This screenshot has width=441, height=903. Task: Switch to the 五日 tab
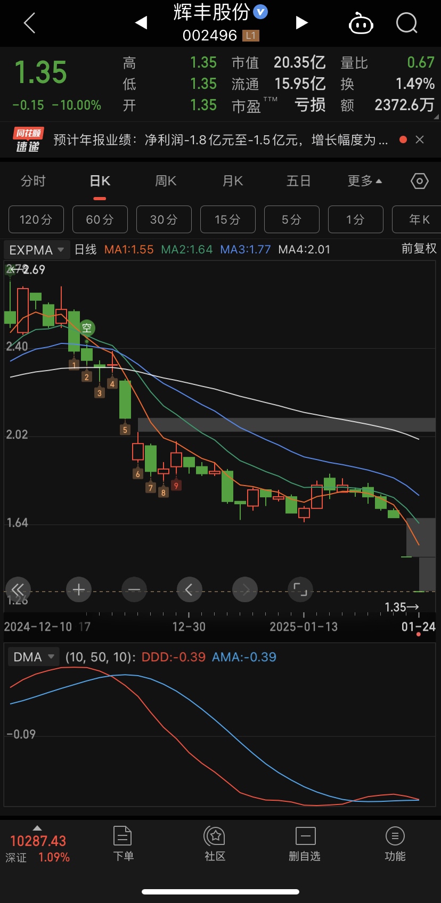coord(298,181)
